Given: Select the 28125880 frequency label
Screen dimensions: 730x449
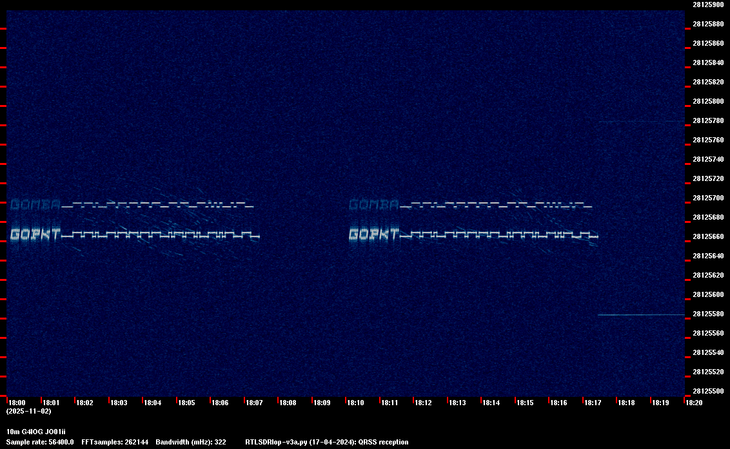Looking at the screenshot, I should coord(708,24).
